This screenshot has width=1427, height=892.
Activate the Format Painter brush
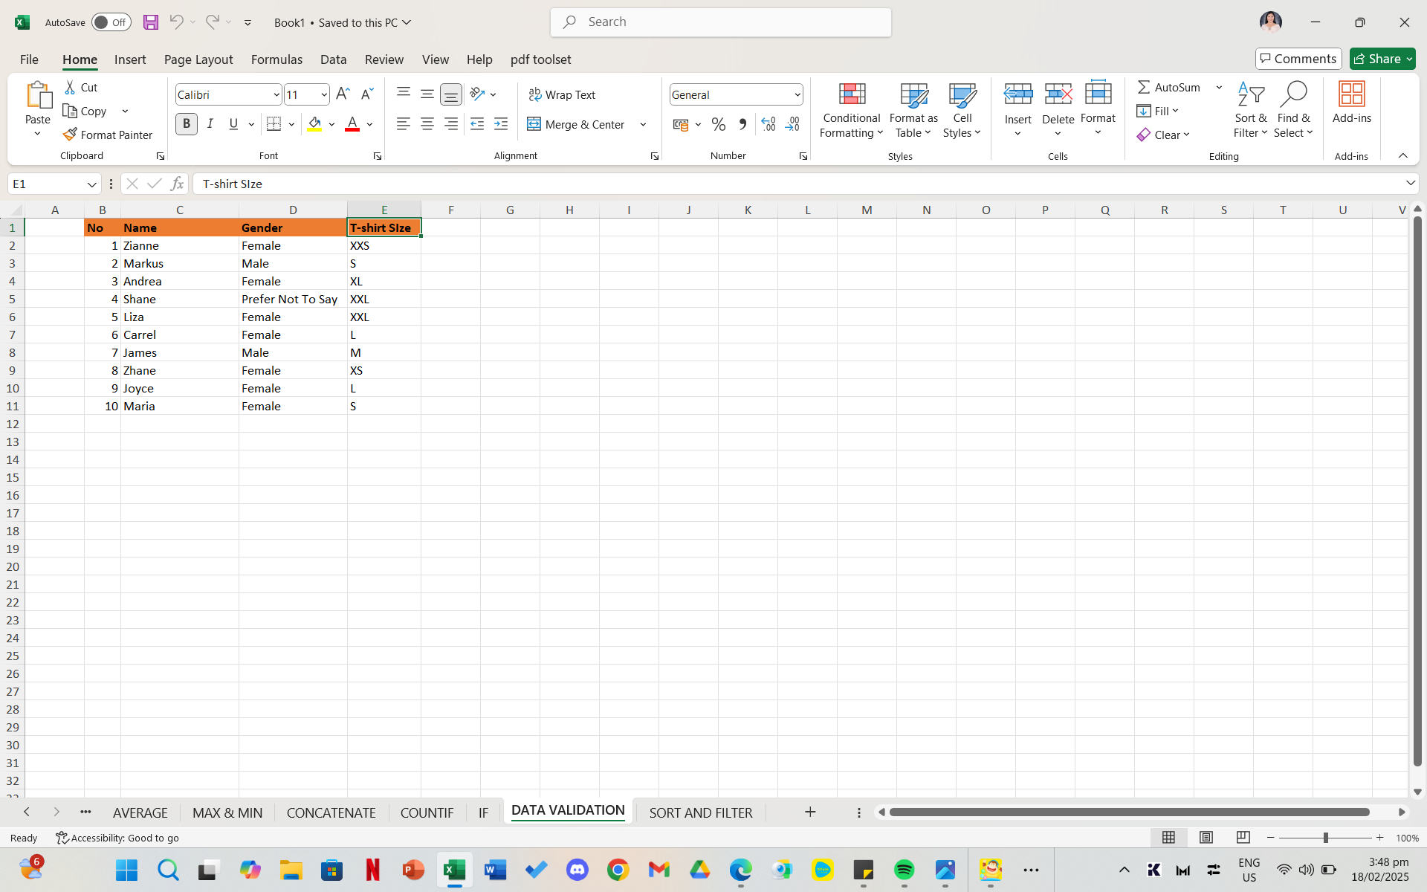(x=109, y=135)
